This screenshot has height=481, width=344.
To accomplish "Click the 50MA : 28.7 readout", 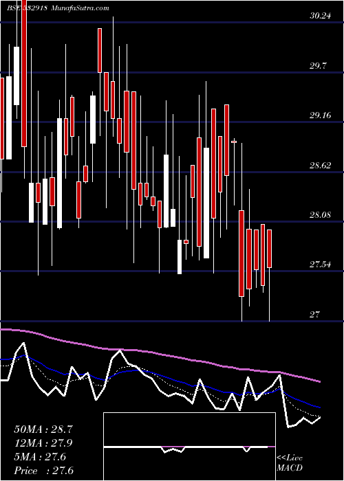I will (x=43, y=429).
